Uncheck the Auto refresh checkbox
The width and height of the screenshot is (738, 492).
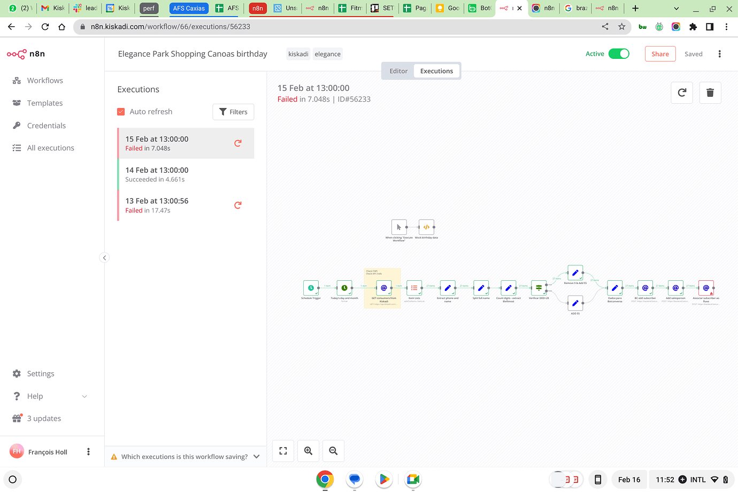pos(120,111)
